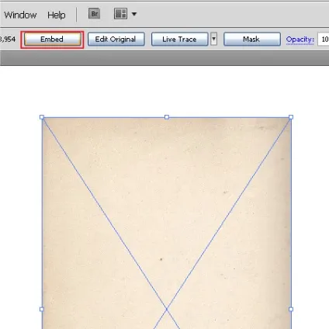
Task: Expand the Arrange Documents dropdown arrow
Action: click(134, 14)
